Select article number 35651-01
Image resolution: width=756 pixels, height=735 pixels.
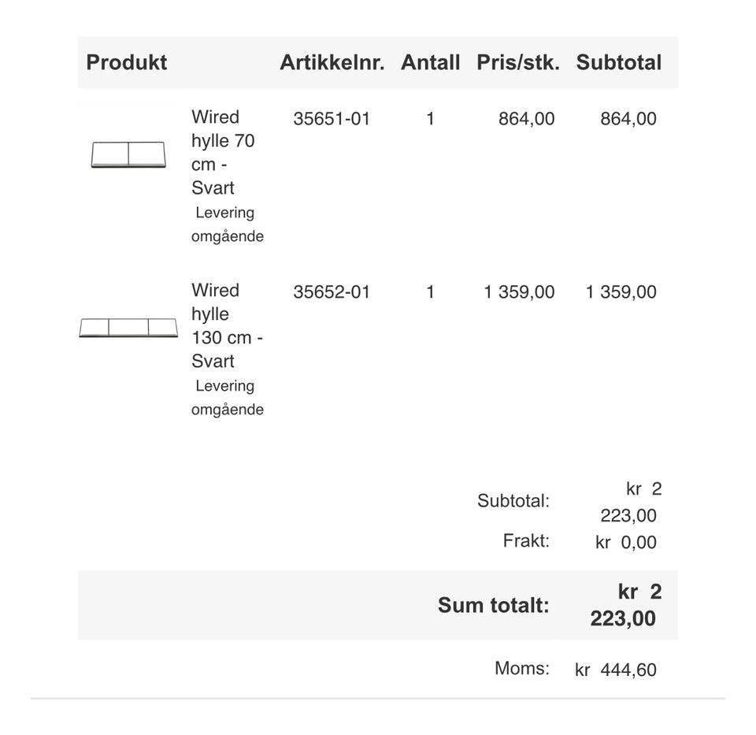332,119
